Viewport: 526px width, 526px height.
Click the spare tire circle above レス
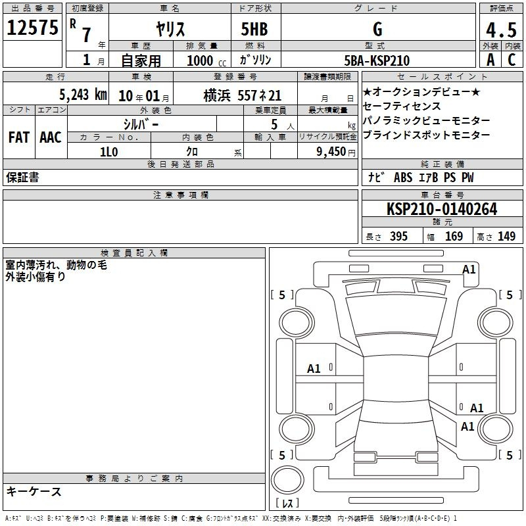[x=287, y=479]
